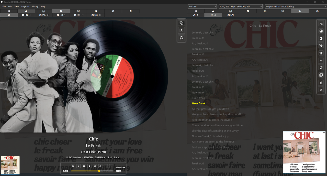
Task: Open the View menu
Action: tap(17, 6)
